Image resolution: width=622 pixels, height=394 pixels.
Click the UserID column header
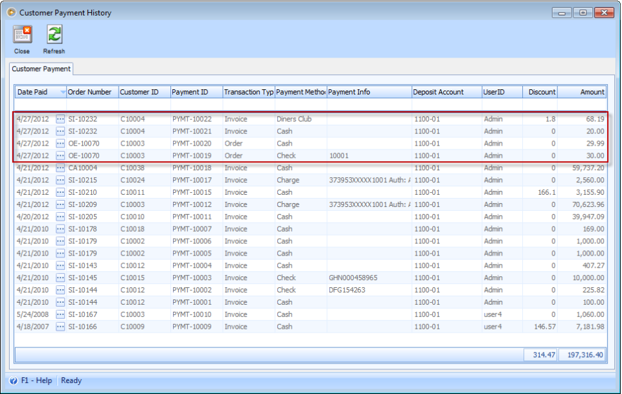click(x=494, y=93)
